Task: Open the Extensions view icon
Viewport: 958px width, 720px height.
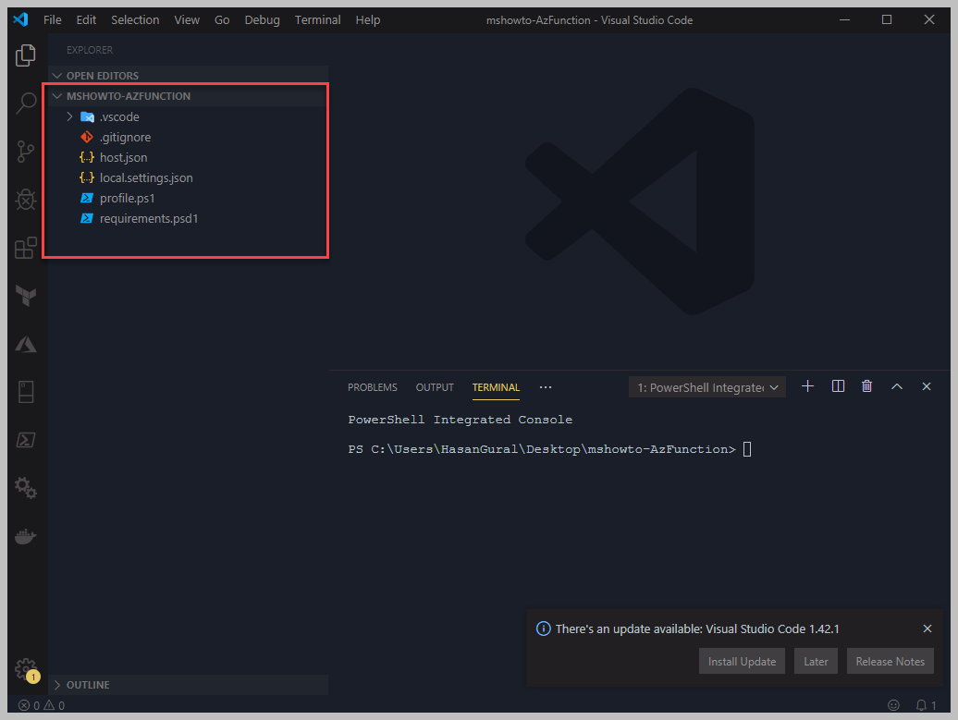Action: click(26, 248)
